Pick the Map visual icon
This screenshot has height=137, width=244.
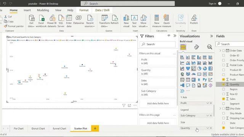pos(182,74)
